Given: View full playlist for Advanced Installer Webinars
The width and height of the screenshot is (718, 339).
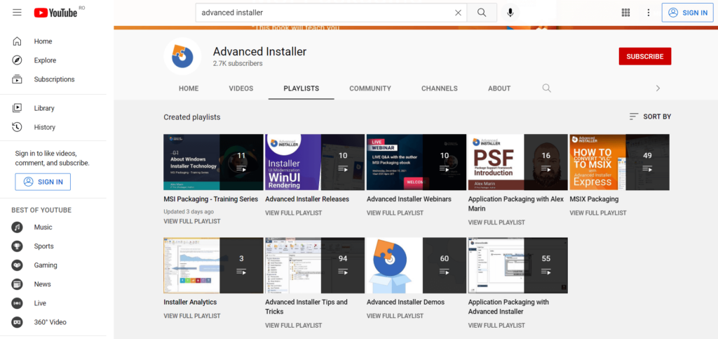Looking at the screenshot, I should click(x=395, y=213).
